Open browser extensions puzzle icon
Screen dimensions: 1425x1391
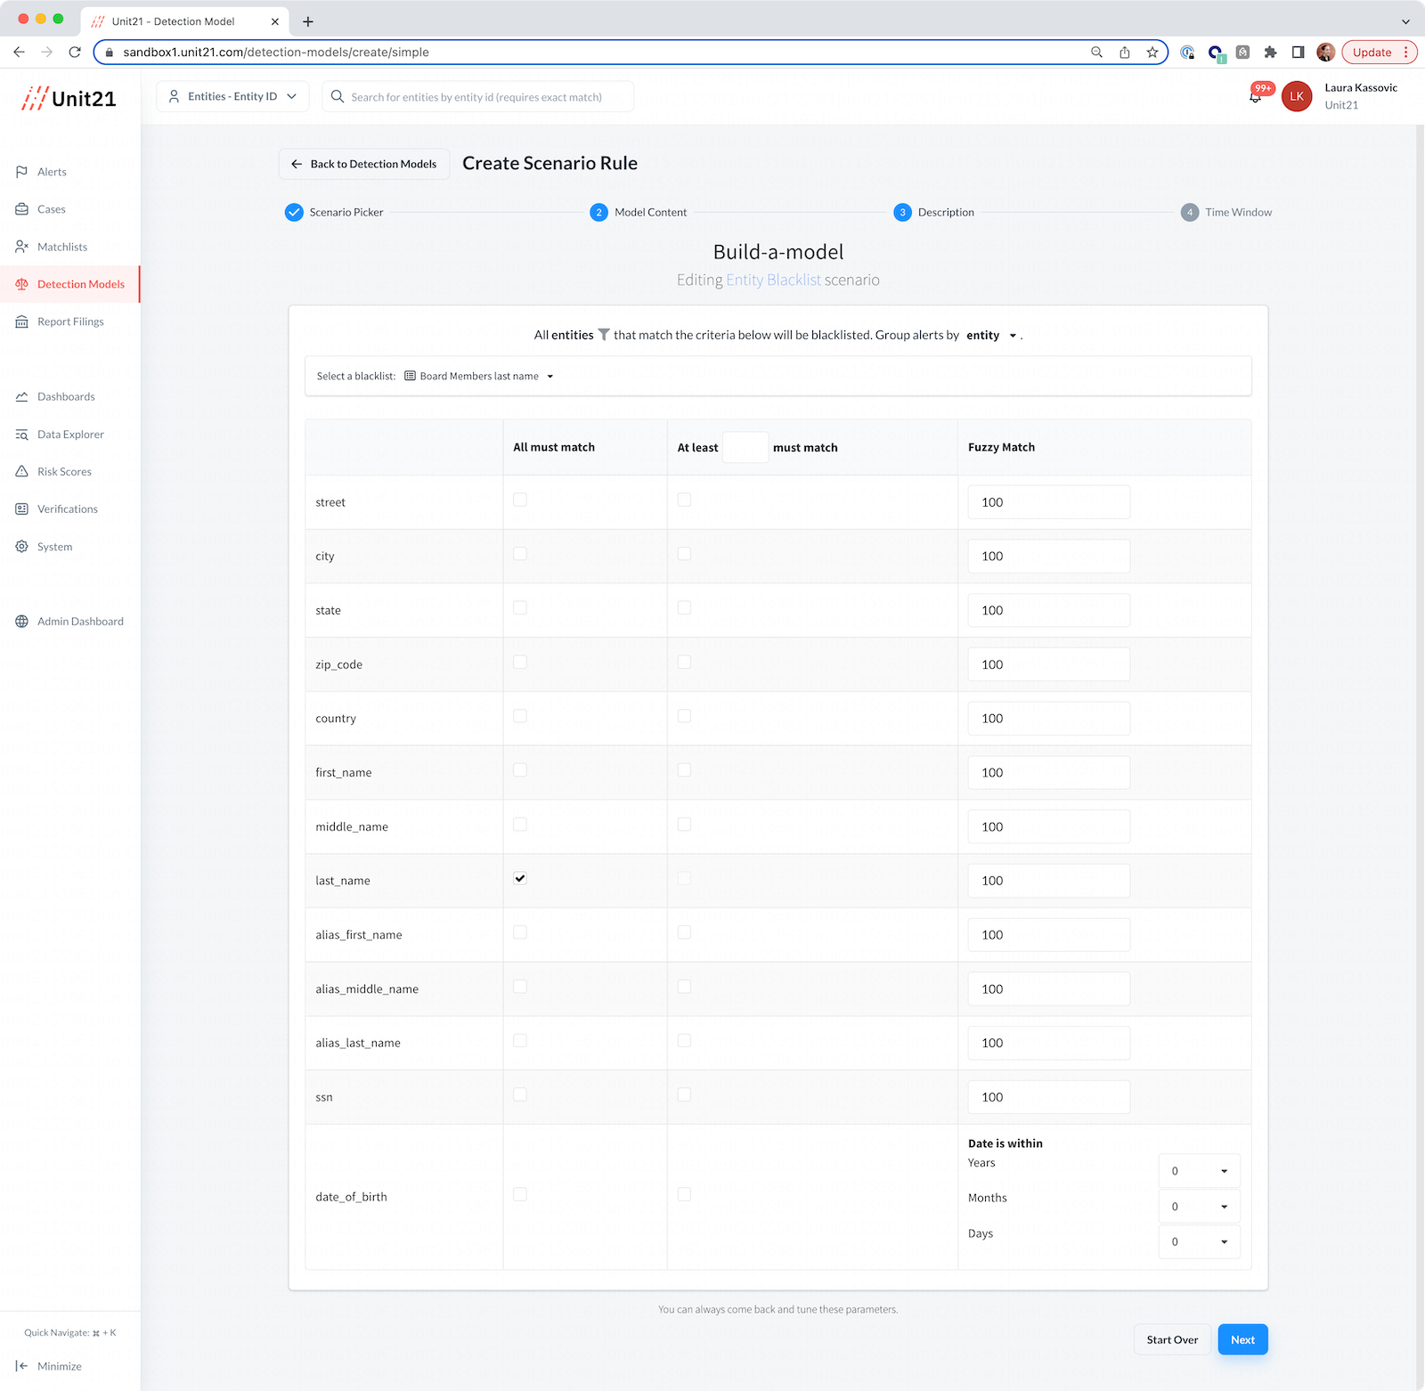1271,52
